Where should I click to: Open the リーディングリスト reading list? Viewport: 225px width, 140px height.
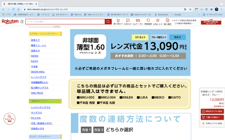(x=213, y=15)
